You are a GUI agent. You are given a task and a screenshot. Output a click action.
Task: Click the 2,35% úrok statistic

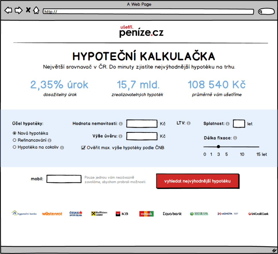(59, 84)
